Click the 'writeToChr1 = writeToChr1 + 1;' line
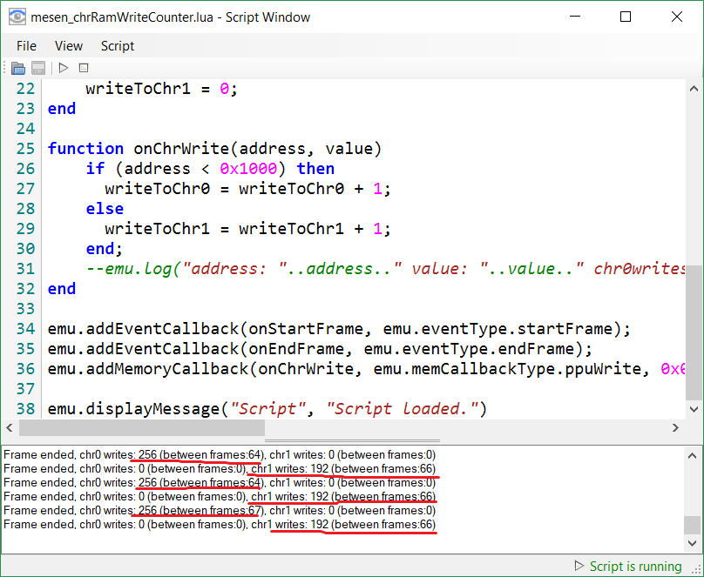Screen dimensions: 704x577 [x=247, y=229]
